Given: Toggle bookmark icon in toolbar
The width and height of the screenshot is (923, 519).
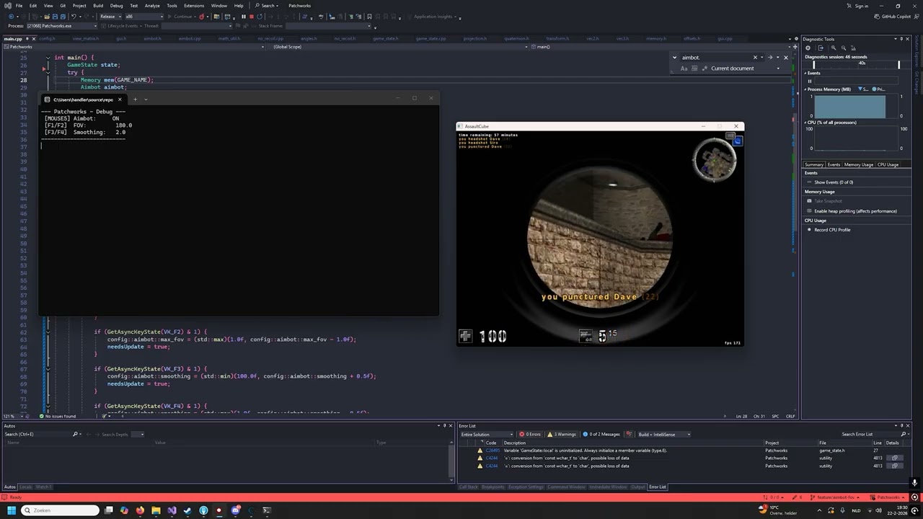Looking at the screenshot, I should click(x=369, y=17).
